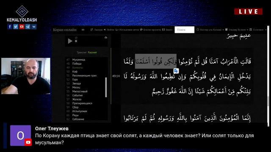Screen dimensions: 271x152
Task: Open the Войти login link
Action: tap(109, 30)
